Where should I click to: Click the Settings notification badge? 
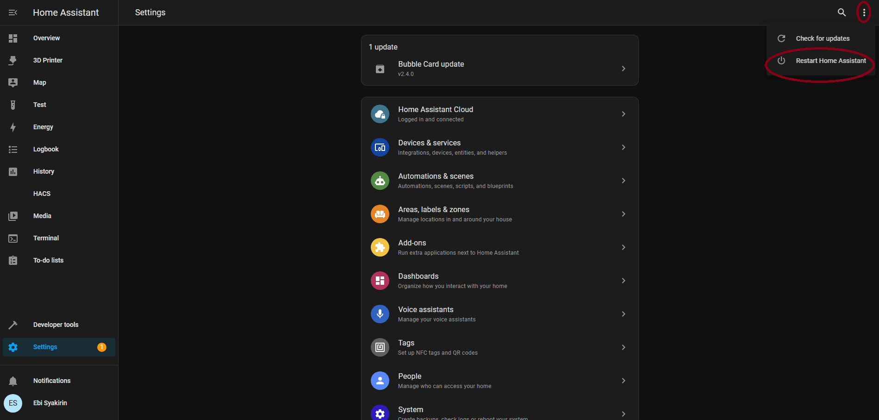101,347
